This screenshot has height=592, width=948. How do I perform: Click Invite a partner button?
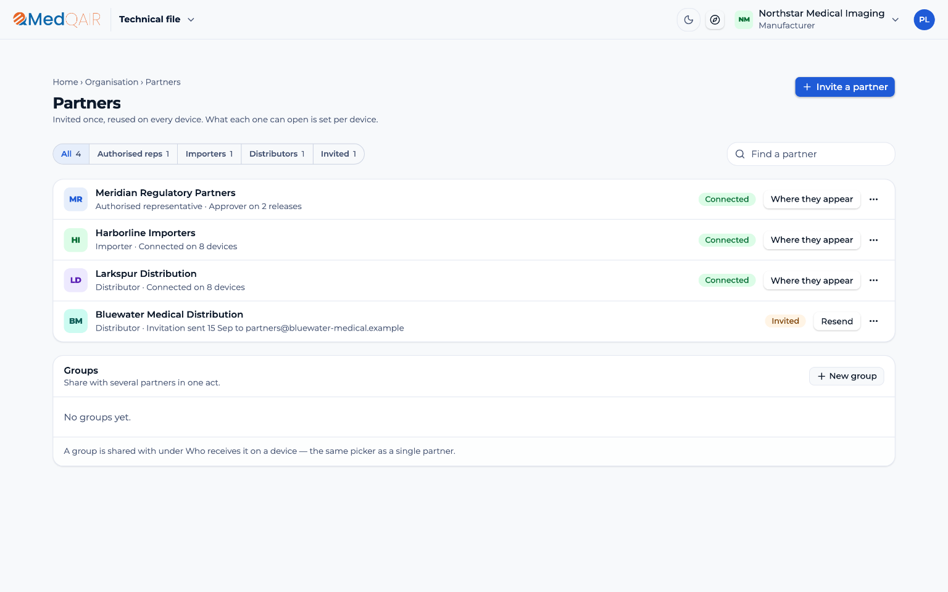pyautogui.click(x=845, y=87)
